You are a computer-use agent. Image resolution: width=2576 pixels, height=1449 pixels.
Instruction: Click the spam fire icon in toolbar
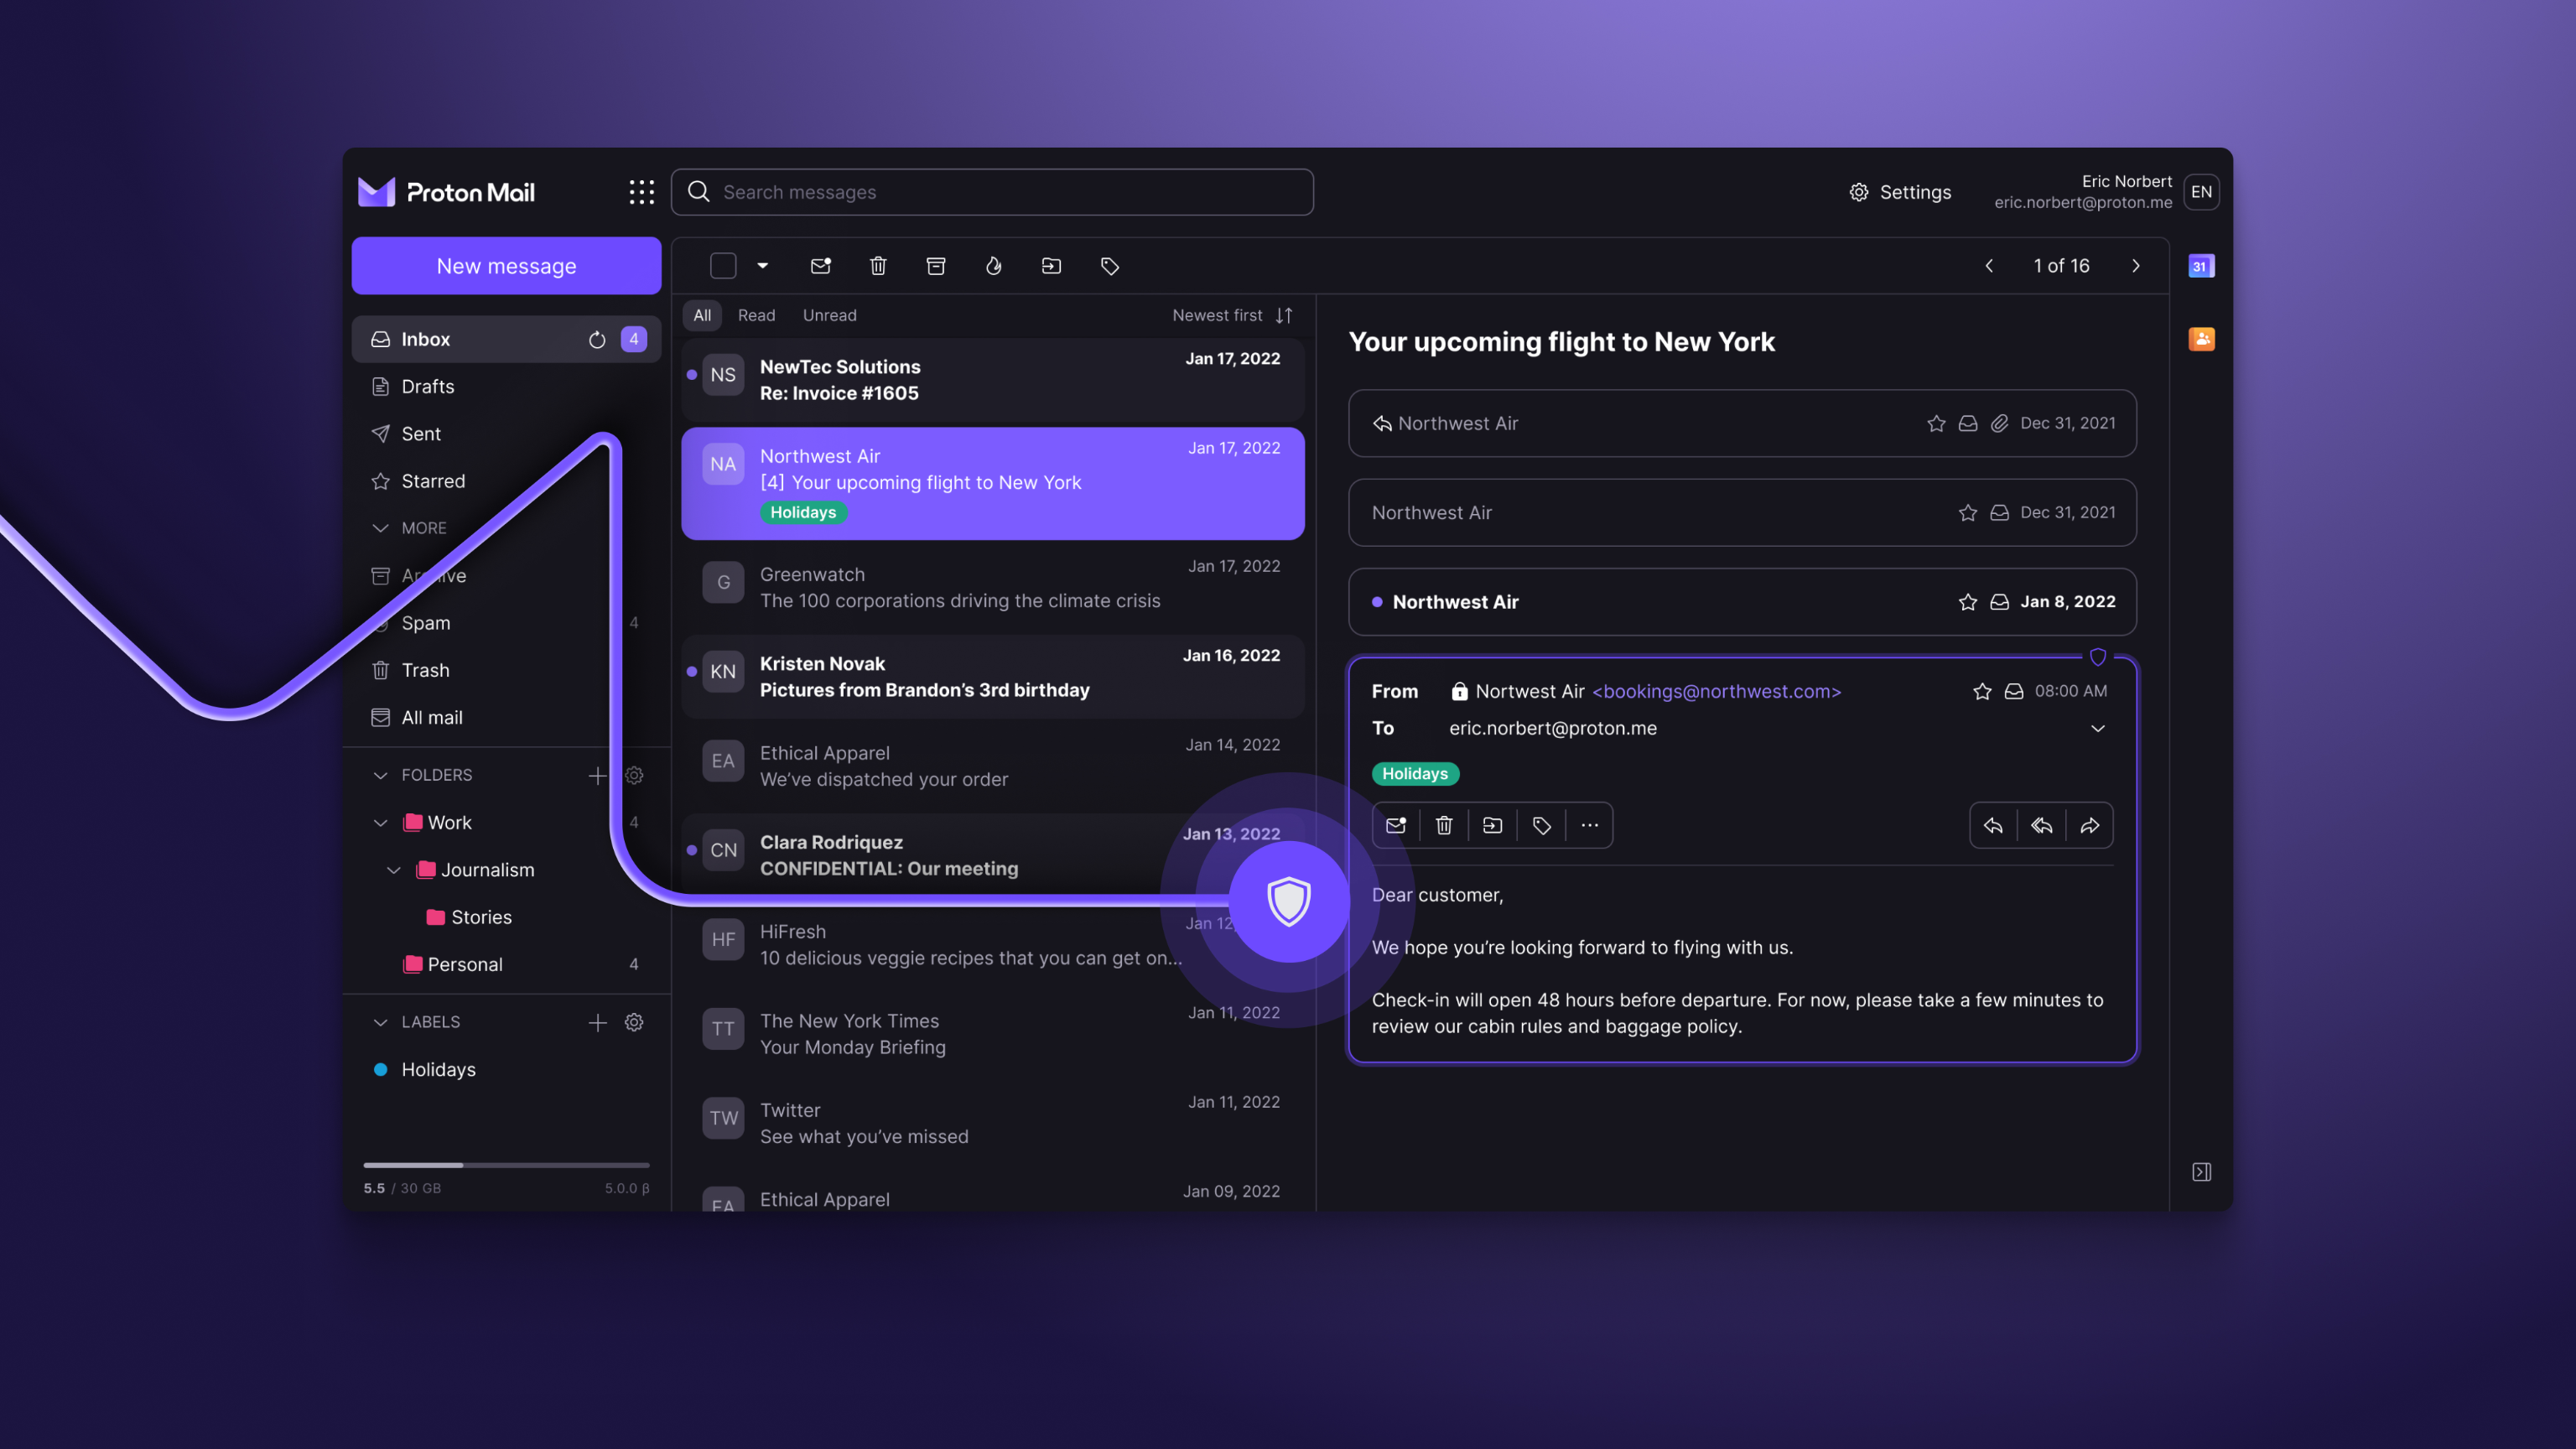993,266
